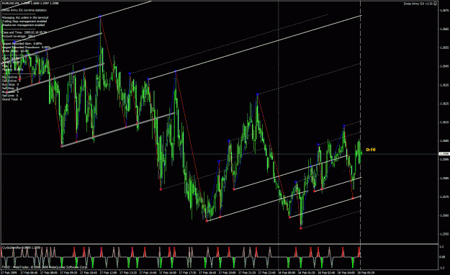Click the indicator scale '-1.2' label
The width and height of the screenshot is (450, 275).
click(x=442, y=268)
